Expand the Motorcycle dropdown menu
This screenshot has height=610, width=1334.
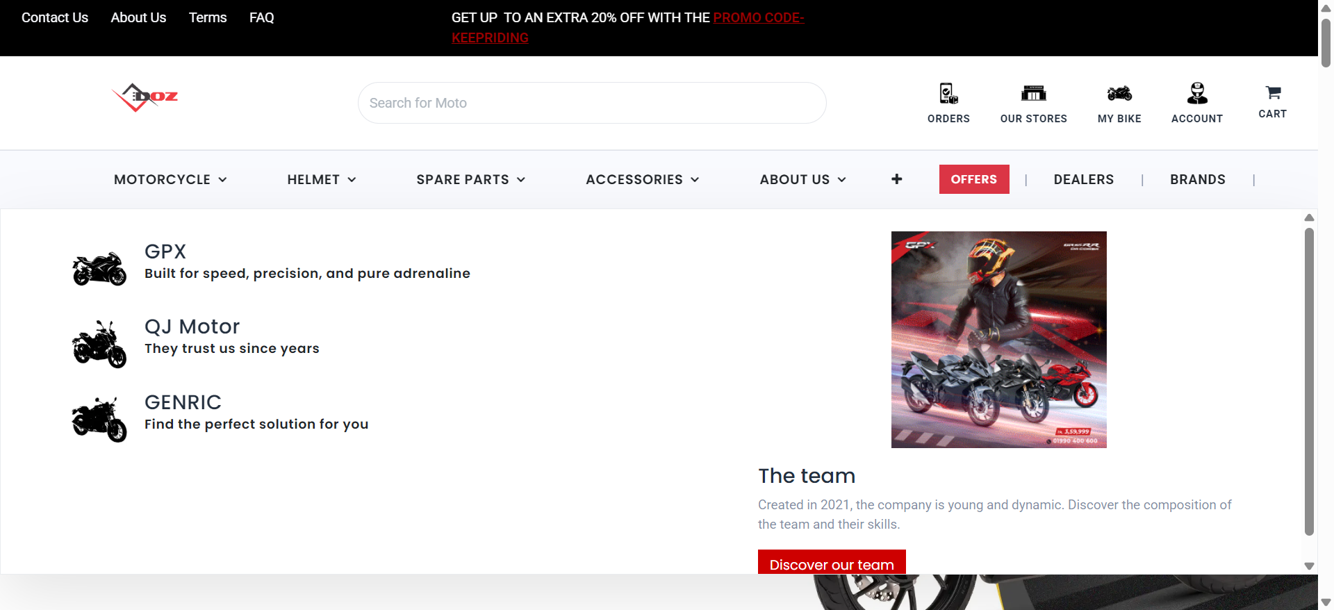(170, 179)
